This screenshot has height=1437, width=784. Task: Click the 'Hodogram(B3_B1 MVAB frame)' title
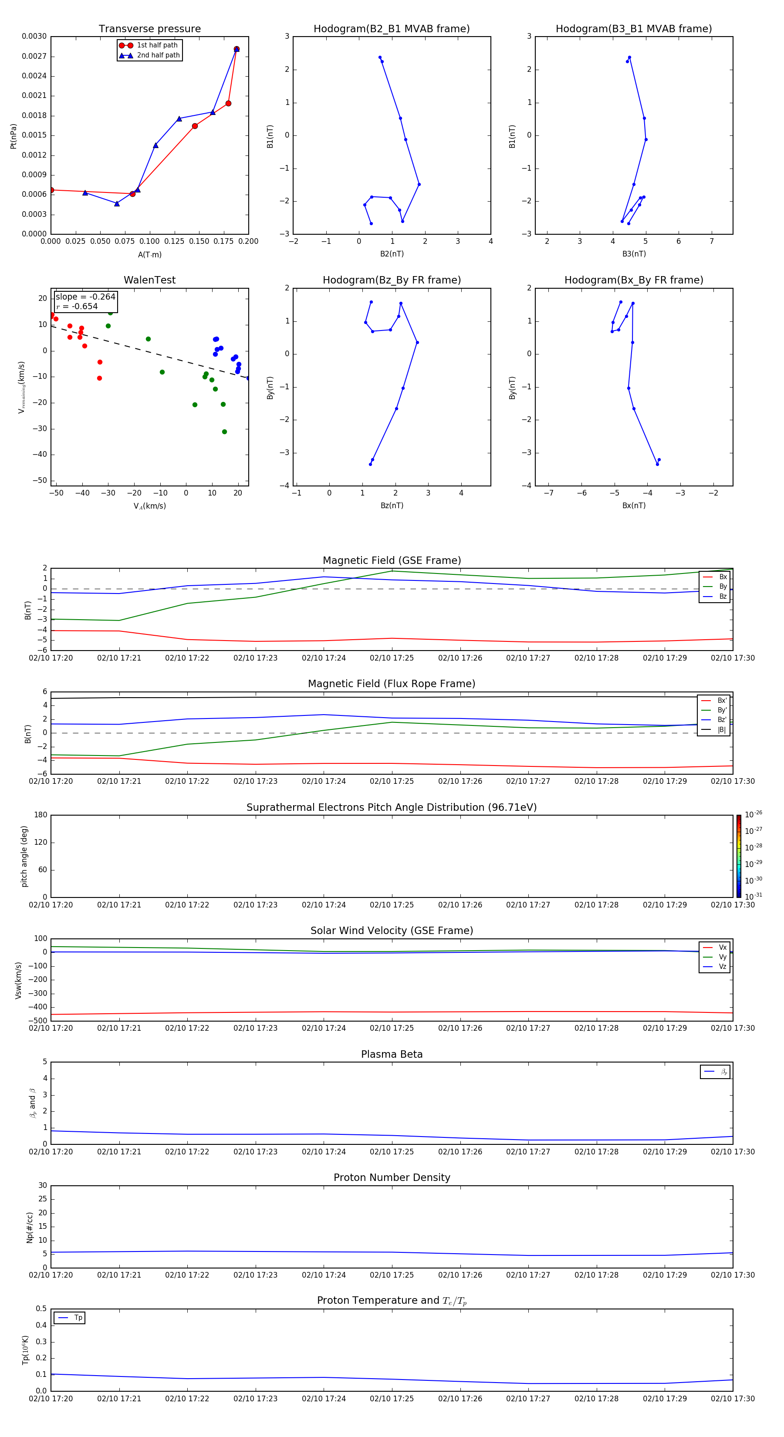coord(634,29)
